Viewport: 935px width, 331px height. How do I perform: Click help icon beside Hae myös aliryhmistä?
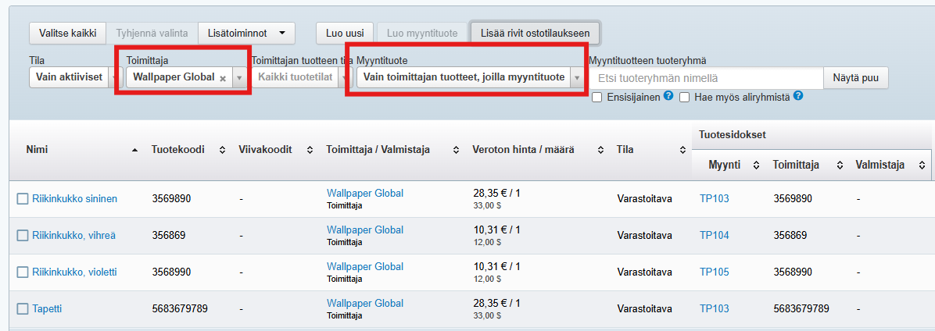(797, 97)
